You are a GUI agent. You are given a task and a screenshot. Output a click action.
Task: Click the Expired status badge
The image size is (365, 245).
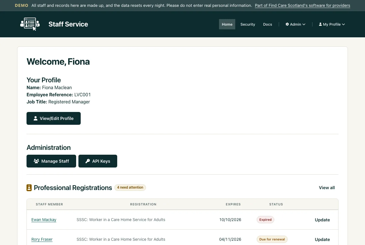(265, 220)
